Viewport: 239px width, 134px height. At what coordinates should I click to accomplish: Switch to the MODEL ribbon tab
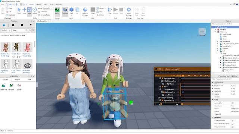click(x=39, y=4)
